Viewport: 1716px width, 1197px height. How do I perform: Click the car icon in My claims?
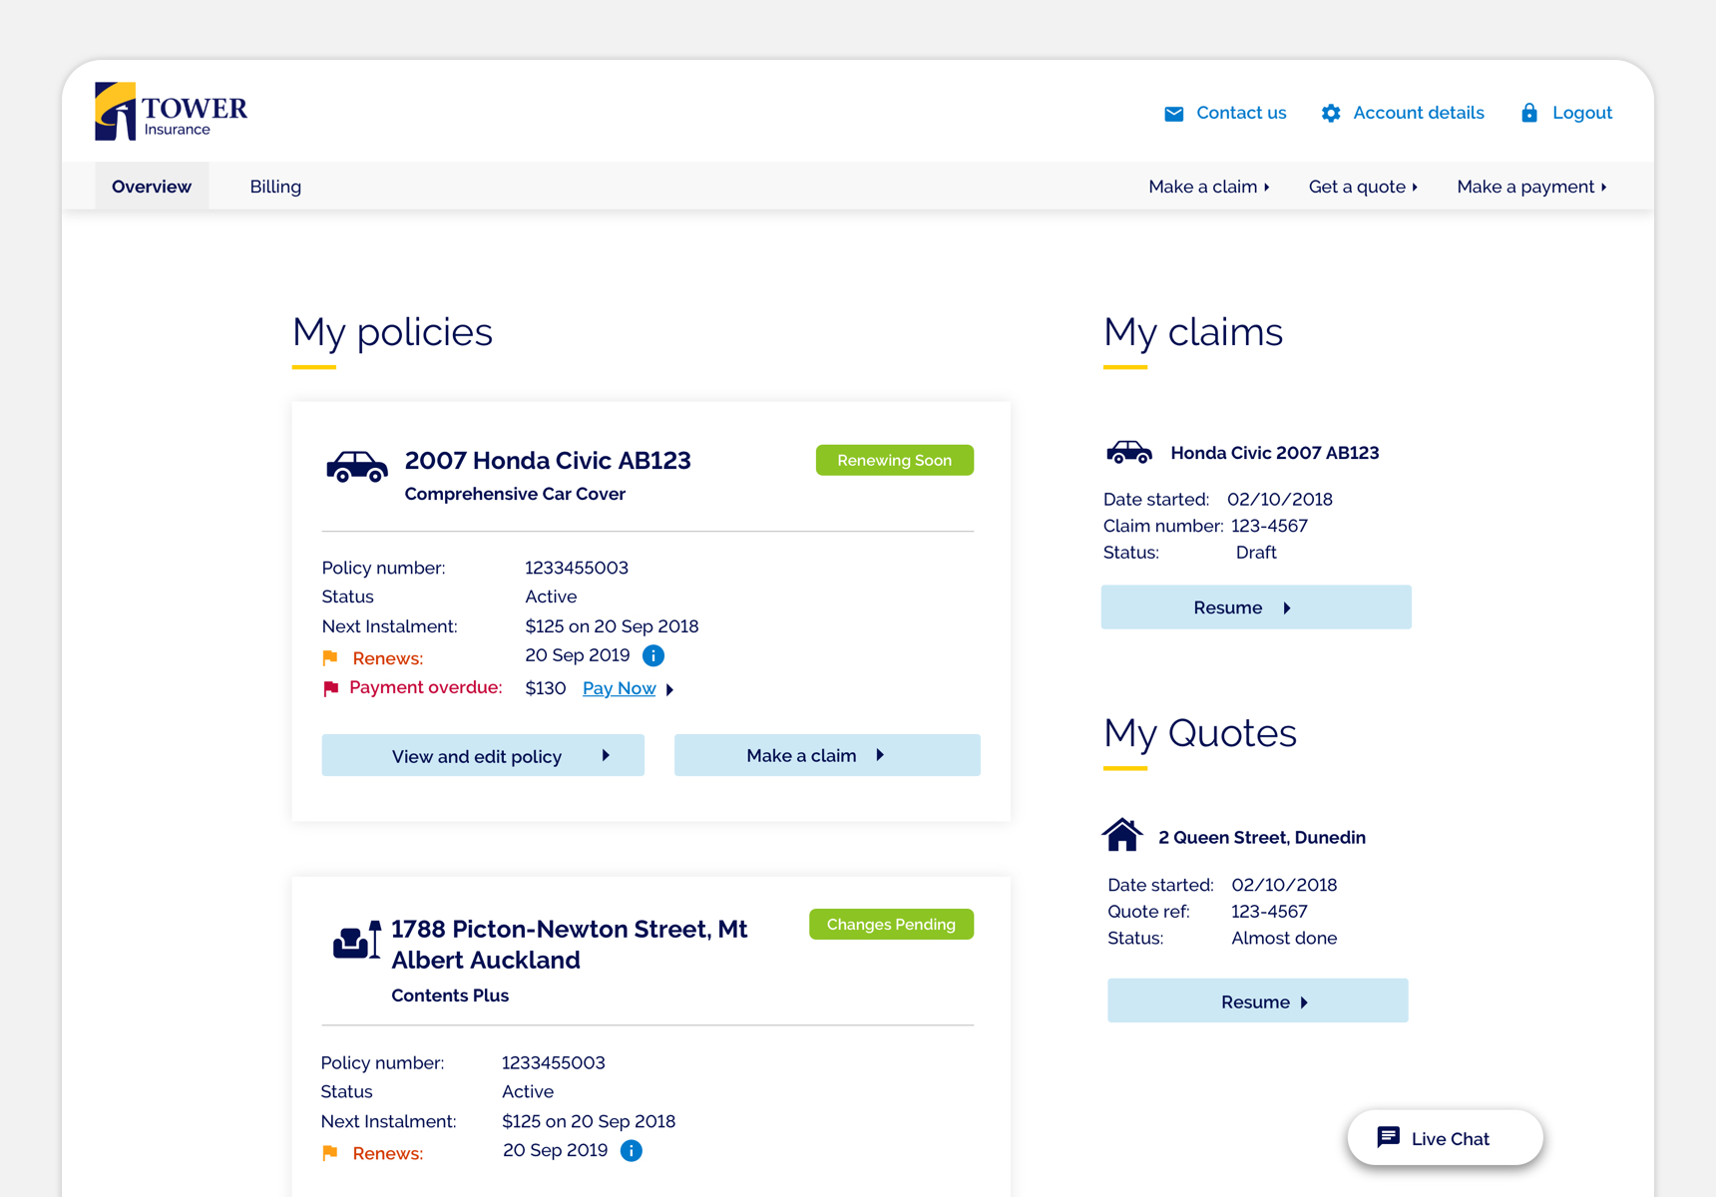click(x=1128, y=453)
